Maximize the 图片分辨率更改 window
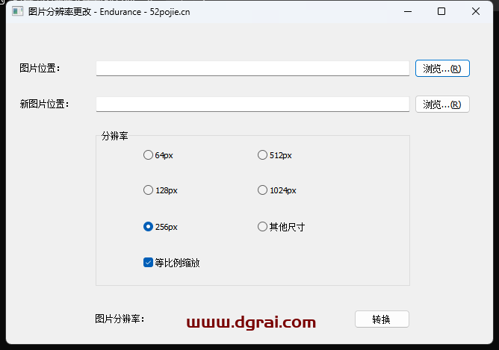499x350 pixels. coord(441,12)
